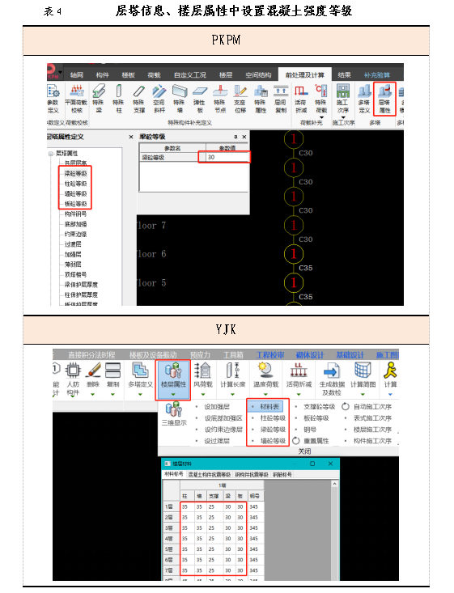Viewport: 454px width, 593px height.
Task: Click the 风荷载 icon in YJK
Action: 203,378
